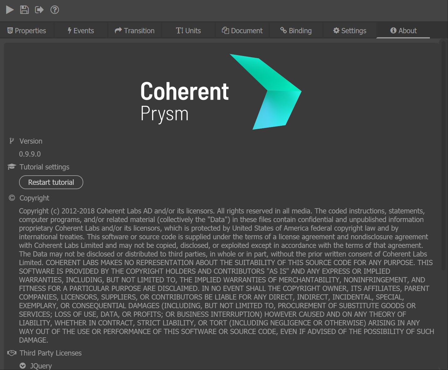Click the Third Party Licenses heading
448x370 pixels.
coord(51,353)
